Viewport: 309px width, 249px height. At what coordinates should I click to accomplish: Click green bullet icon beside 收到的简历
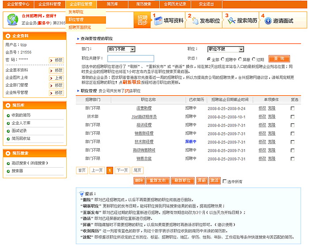point(8,115)
